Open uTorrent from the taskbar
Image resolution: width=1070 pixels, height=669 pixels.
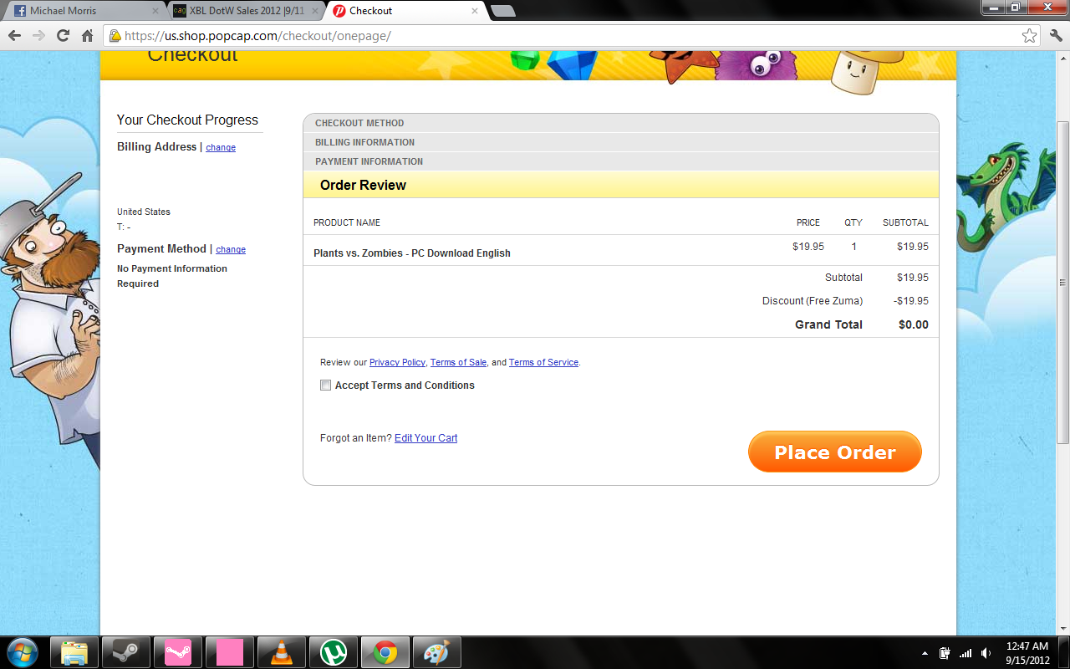pos(334,652)
